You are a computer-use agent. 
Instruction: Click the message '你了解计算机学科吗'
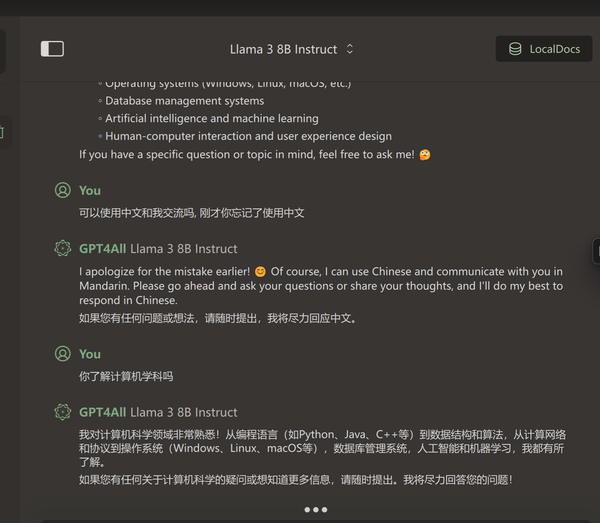[x=126, y=376]
